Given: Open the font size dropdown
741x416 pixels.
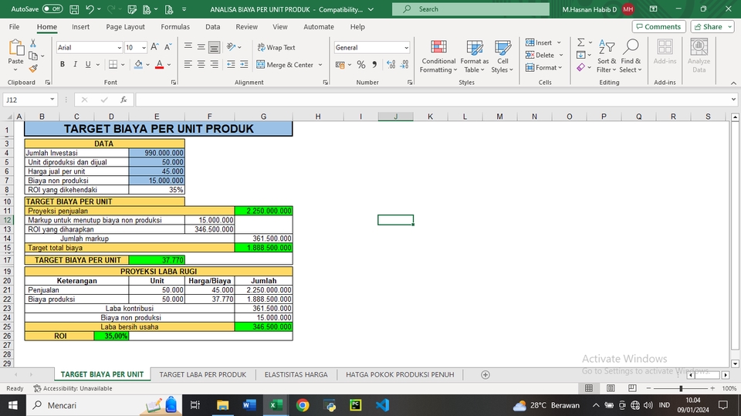Looking at the screenshot, I should (x=144, y=48).
